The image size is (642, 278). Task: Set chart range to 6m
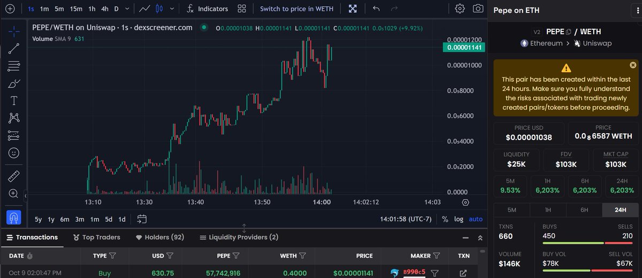pos(65,219)
